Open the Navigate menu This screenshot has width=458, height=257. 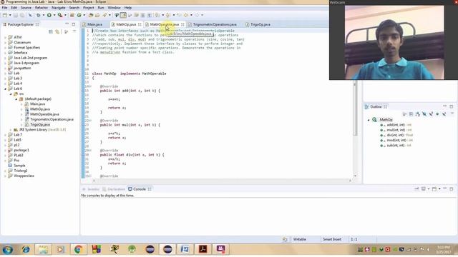59,8
